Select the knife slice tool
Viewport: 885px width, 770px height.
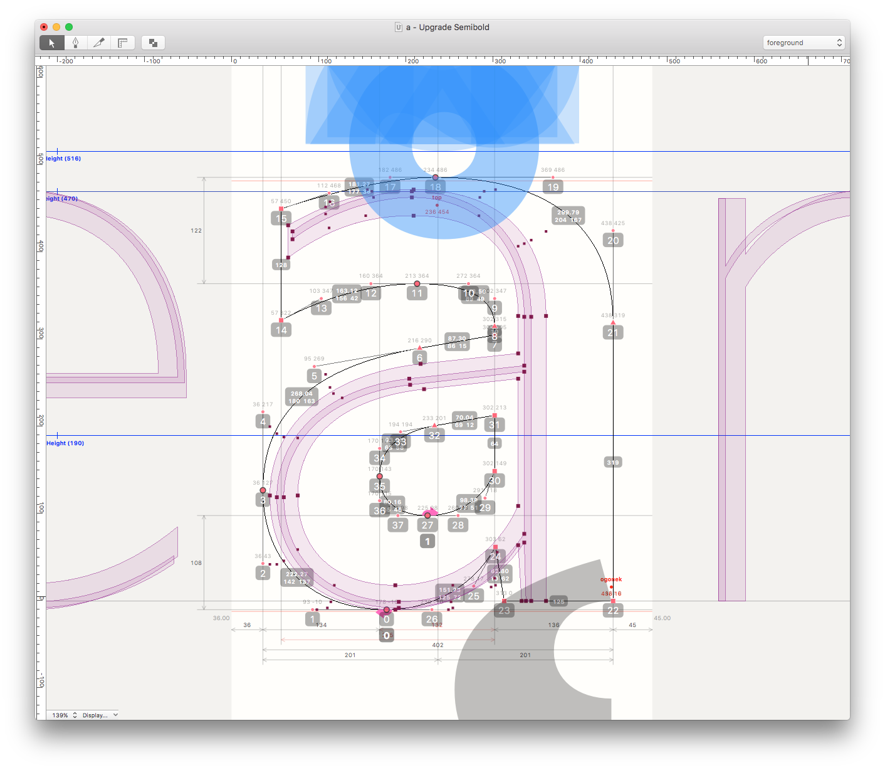click(x=99, y=43)
